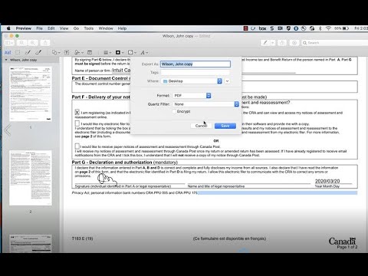Open the Go menu
This screenshot has height=276, width=368.
pos(76,28)
